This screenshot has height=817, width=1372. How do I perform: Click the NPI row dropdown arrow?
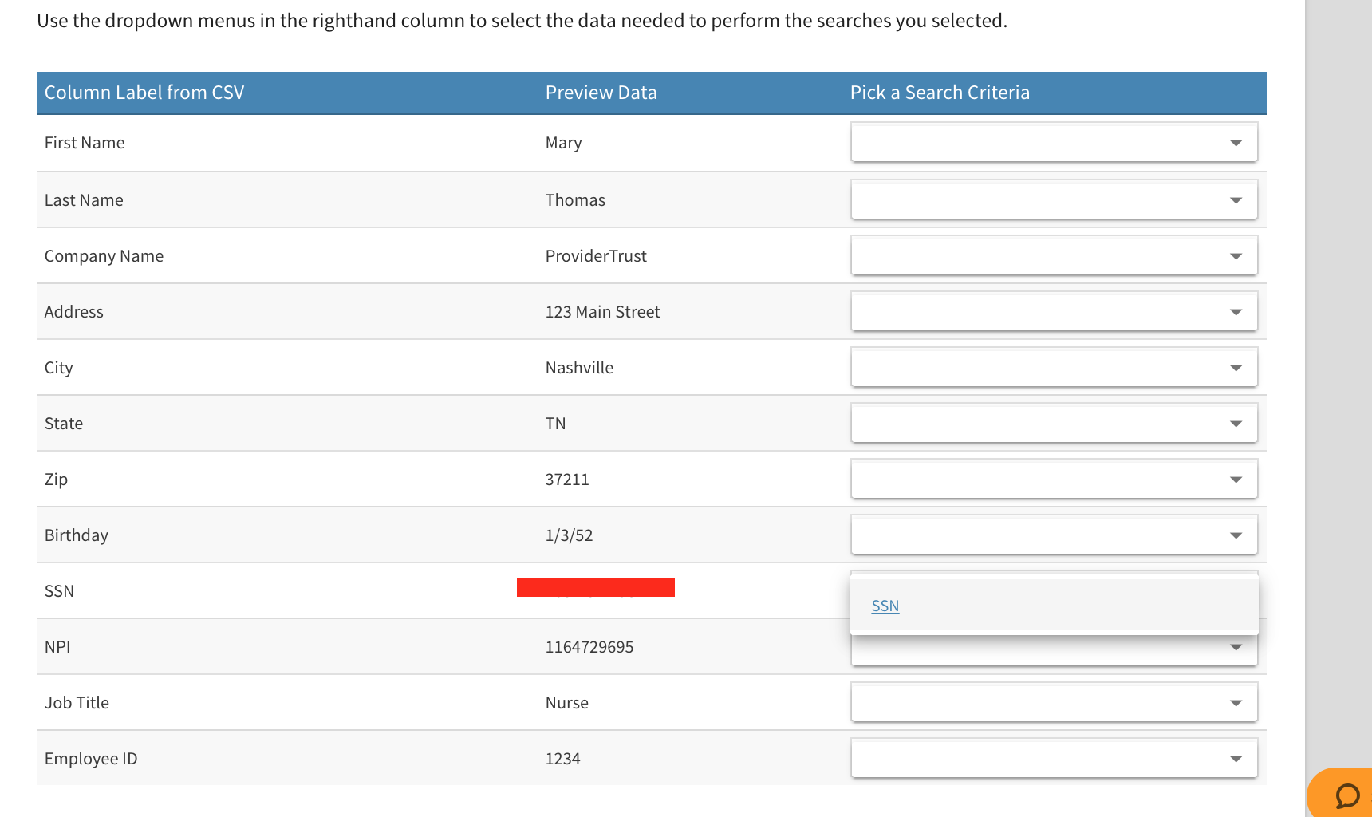point(1236,648)
